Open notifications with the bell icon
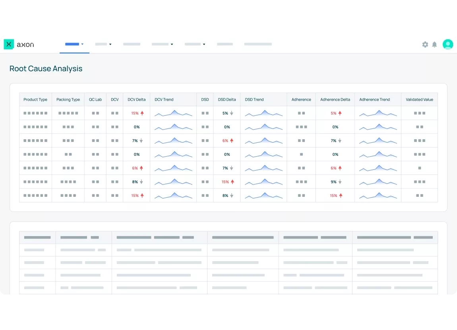Screen dimensions: 457x330 tap(434, 44)
